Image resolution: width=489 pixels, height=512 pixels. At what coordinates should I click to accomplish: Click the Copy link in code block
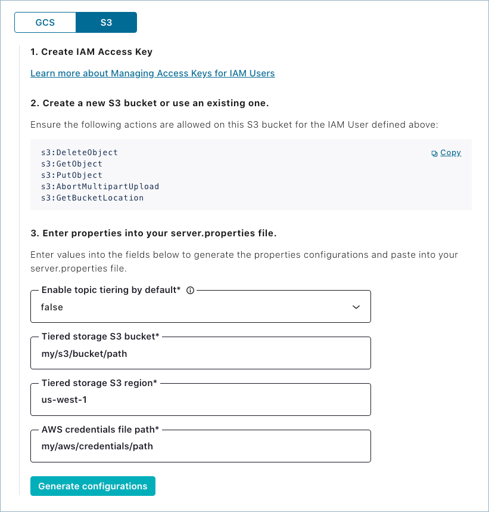(x=450, y=153)
